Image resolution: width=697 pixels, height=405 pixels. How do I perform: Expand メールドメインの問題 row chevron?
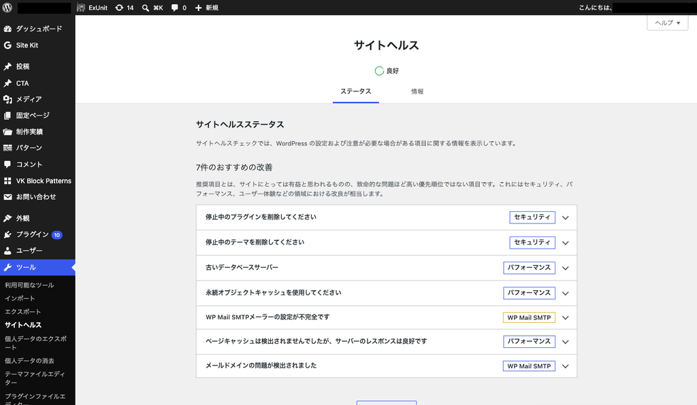click(x=566, y=366)
